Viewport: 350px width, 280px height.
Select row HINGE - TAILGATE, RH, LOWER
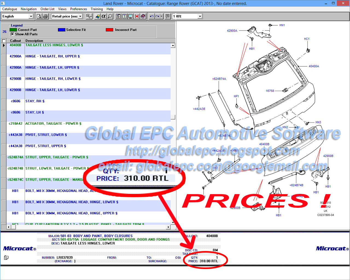coord(89,82)
